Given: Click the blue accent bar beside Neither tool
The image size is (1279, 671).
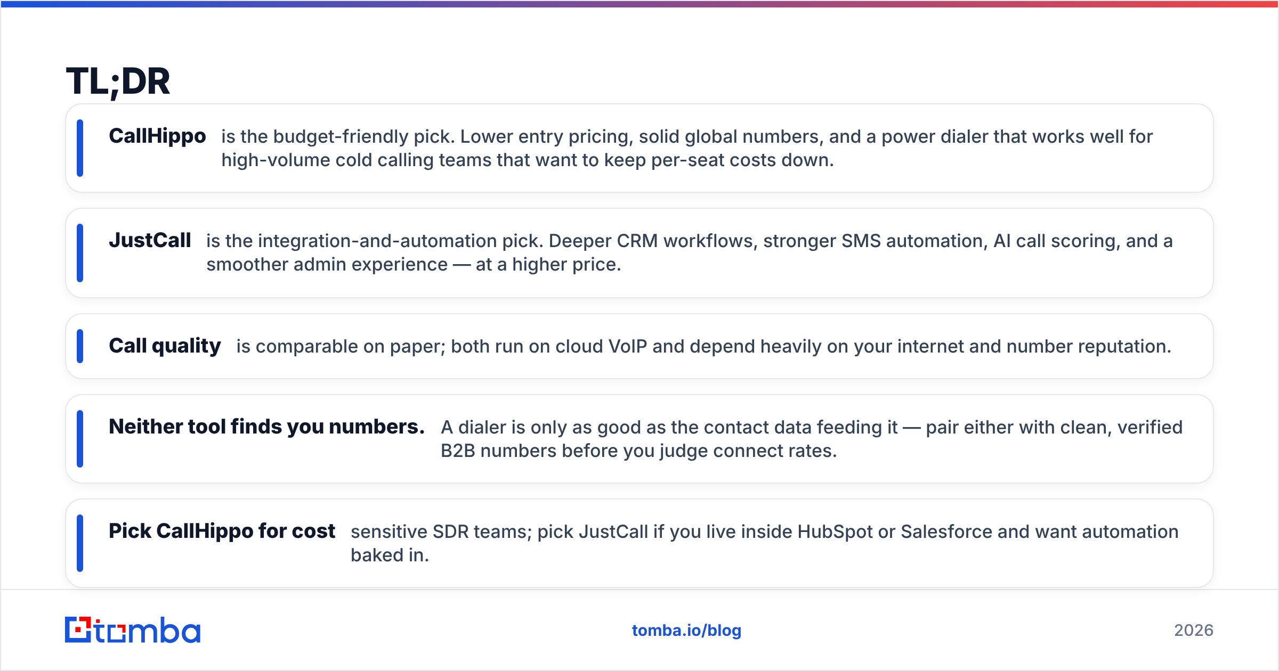Looking at the screenshot, I should point(80,439).
